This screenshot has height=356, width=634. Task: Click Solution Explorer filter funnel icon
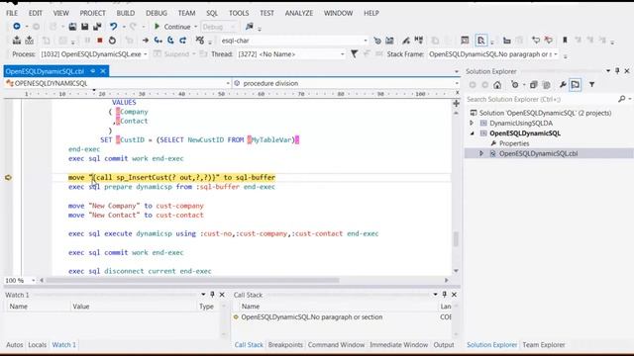tap(591, 85)
